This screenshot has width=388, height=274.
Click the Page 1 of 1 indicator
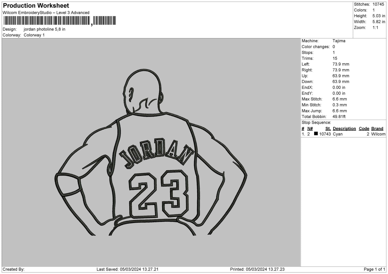(x=375, y=269)
